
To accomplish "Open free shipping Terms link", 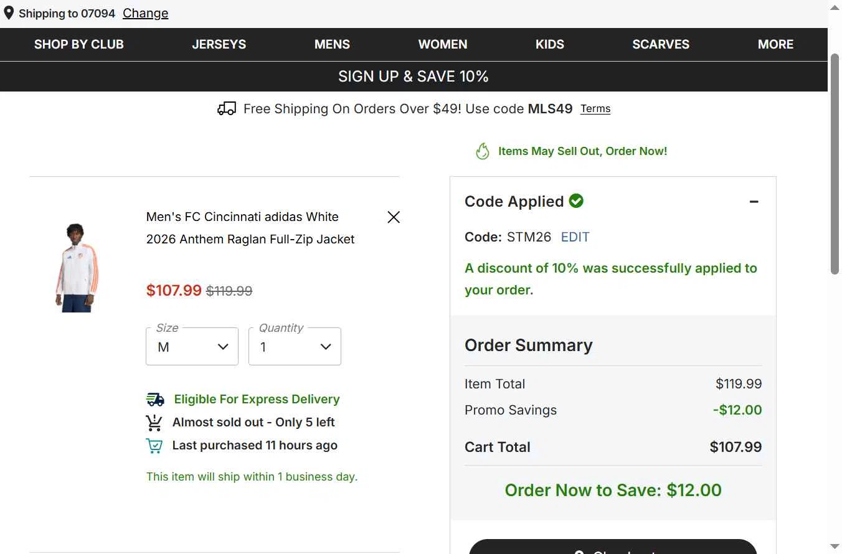I will tap(595, 109).
